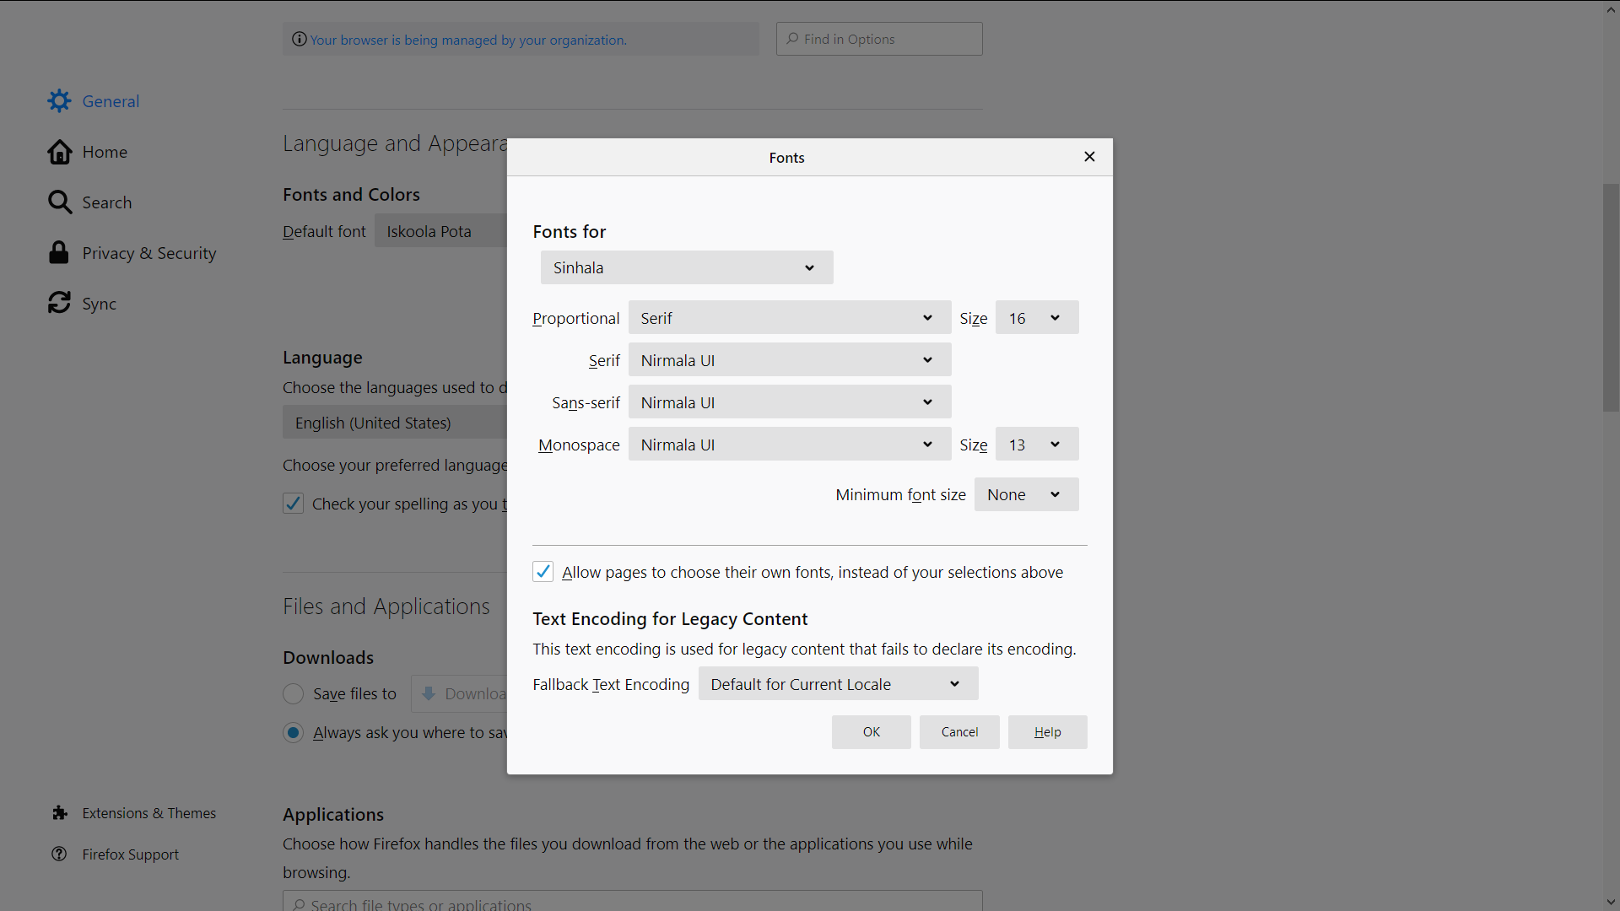Click the Search file types or applications field

tap(633, 900)
